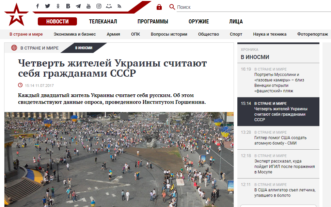Open the НОВОСТИ main menu item
The height and width of the screenshot is (207, 331).
tap(58, 21)
